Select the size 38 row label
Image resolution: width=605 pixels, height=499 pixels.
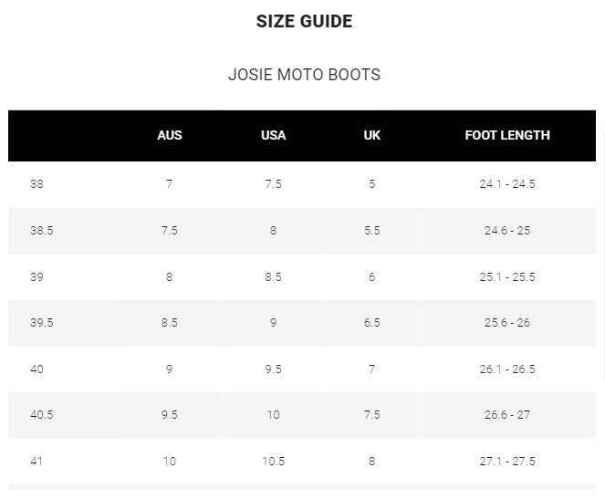37,184
